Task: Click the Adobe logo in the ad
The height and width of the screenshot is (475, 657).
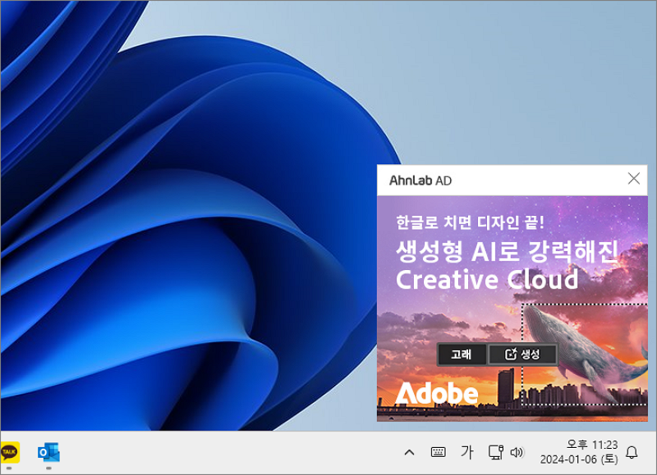Action: (x=436, y=393)
